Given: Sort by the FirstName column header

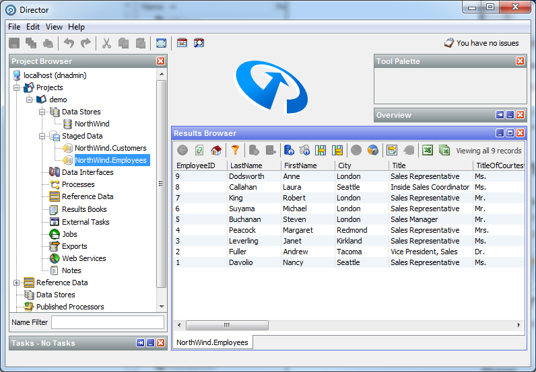Looking at the screenshot, I should coord(308,165).
